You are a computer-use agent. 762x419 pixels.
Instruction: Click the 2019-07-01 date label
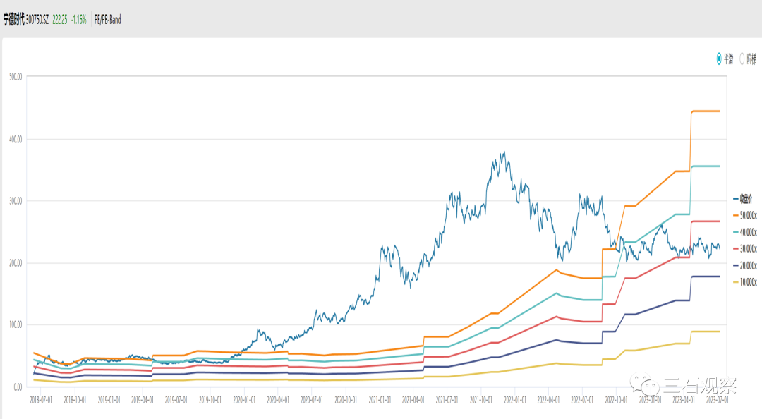coord(176,400)
